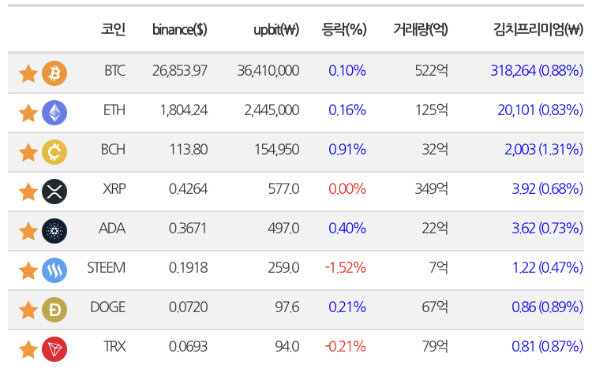Select BTC kimchi premium value 318,264

pyautogui.click(x=513, y=70)
